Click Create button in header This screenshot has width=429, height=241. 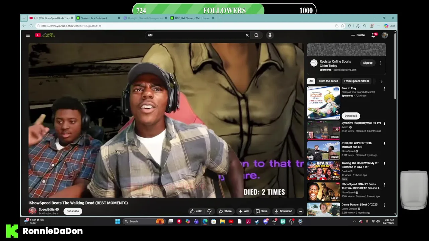tap(358, 35)
